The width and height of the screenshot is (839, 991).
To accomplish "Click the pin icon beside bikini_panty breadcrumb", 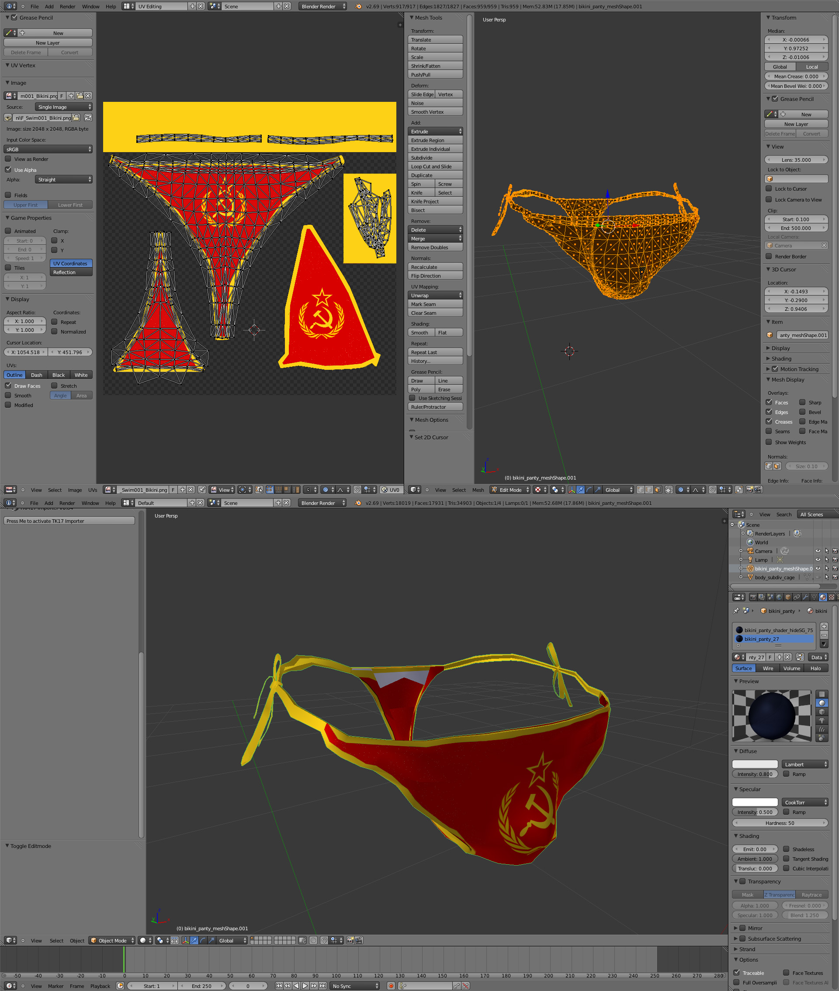I will click(736, 611).
